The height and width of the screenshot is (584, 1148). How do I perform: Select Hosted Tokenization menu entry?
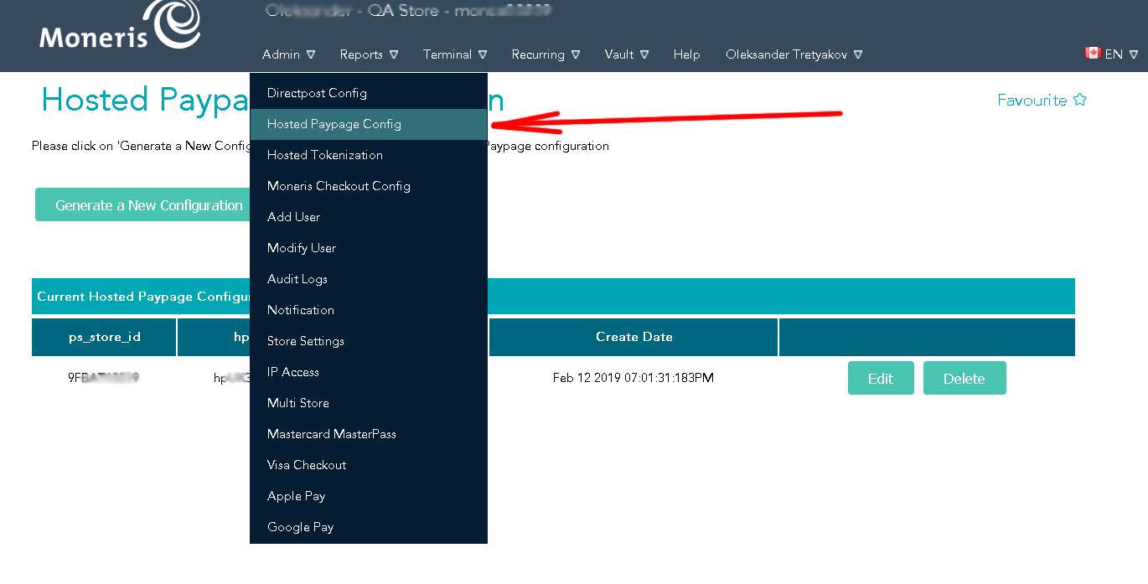tap(369, 155)
